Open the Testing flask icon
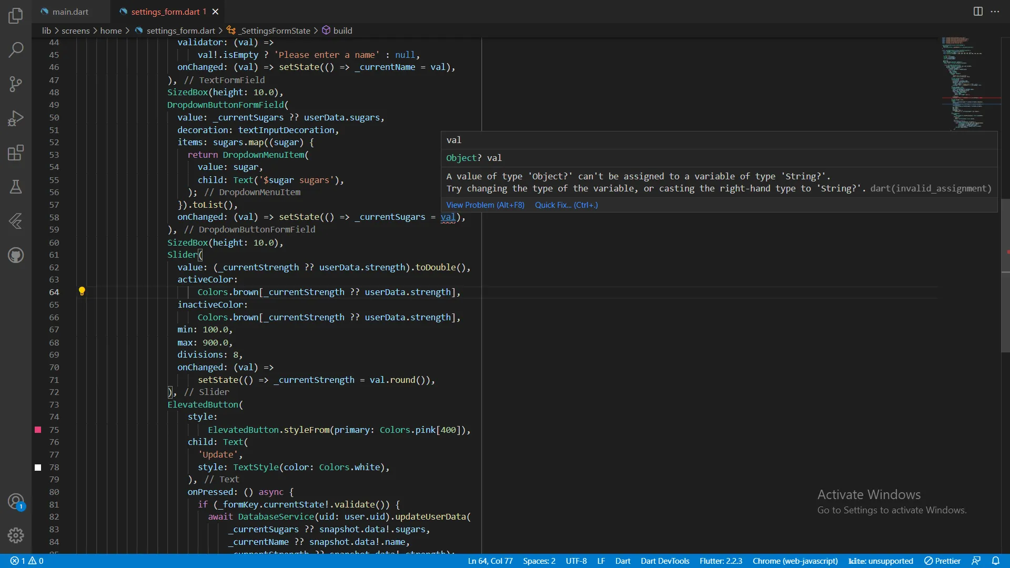The height and width of the screenshot is (568, 1010). click(16, 187)
